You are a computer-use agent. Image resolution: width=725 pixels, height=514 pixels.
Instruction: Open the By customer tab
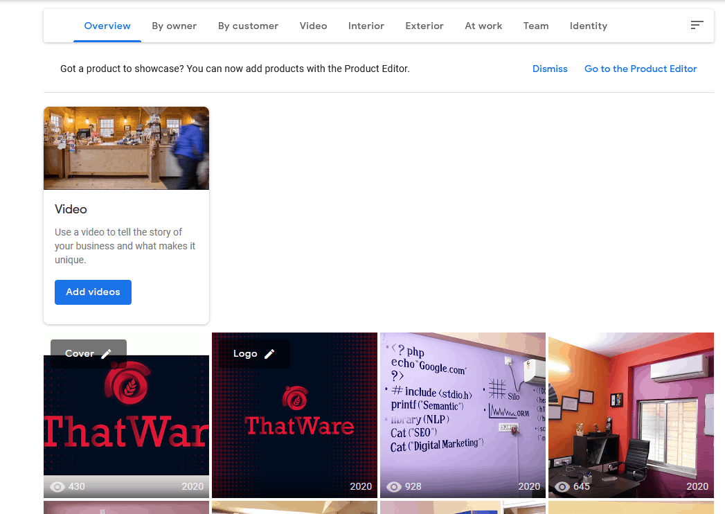pos(249,26)
